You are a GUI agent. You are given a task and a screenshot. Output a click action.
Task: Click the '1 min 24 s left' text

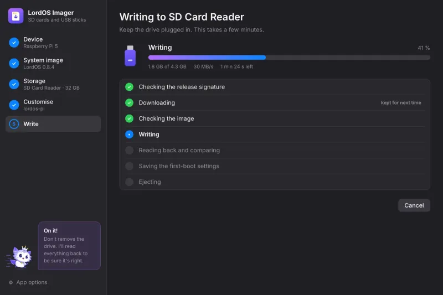(237, 66)
